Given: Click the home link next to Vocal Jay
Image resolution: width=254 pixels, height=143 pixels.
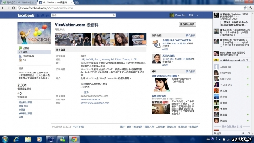Looking at the screenshot, I should (191, 15).
